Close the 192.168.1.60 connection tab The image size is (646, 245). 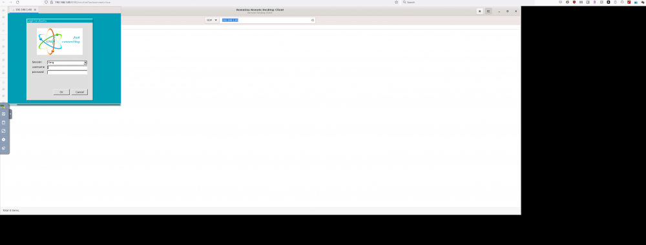point(35,10)
